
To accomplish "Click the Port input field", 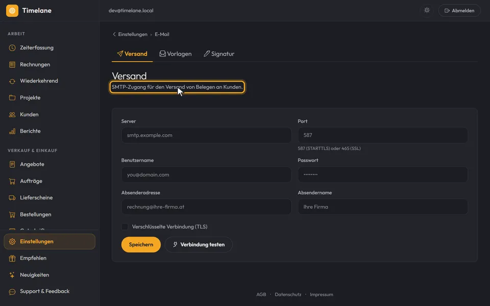I will tap(383, 135).
